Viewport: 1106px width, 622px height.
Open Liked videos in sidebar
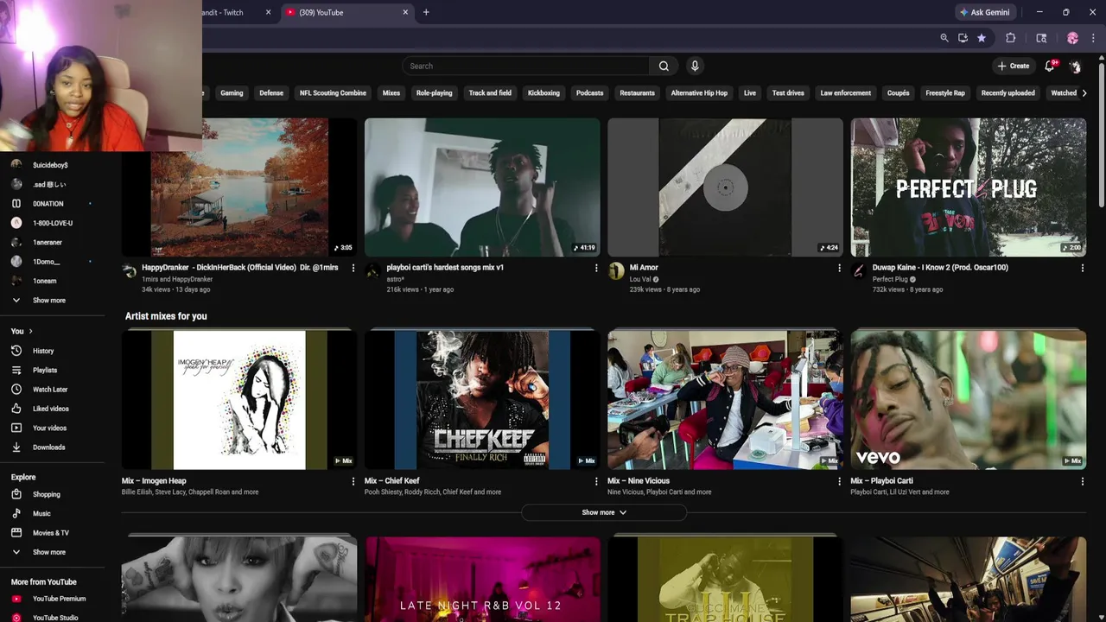click(x=52, y=409)
